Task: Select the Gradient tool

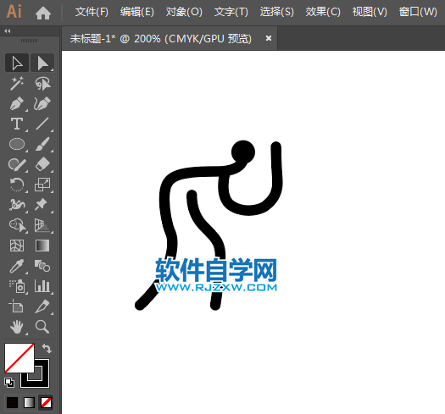Action: [x=42, y=246]
